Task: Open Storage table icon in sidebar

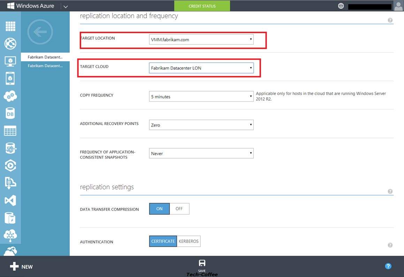Action: point(10,130)
